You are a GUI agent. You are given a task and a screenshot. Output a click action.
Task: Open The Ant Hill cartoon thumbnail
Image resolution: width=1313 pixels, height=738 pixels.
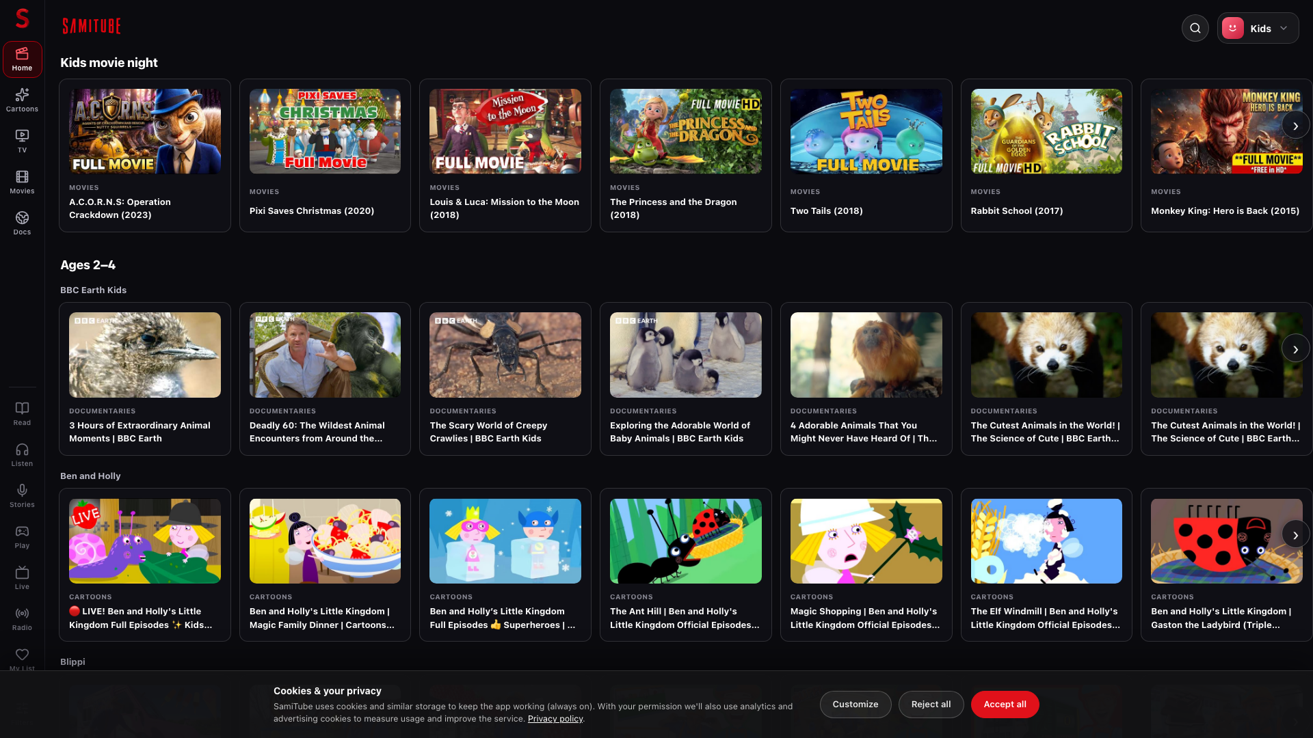click(x=686, y=541)
